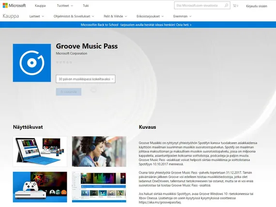This screenshot has height=207, width=276.
Task: Open the Xbox One console screenshot
Action: (x=40, y=187)
